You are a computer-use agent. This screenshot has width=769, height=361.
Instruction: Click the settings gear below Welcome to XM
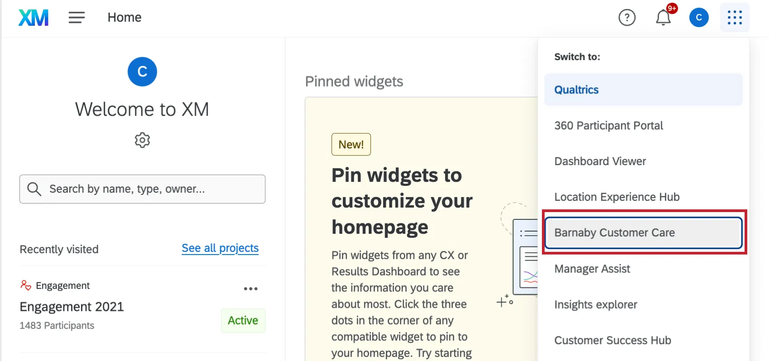(142, 140)
